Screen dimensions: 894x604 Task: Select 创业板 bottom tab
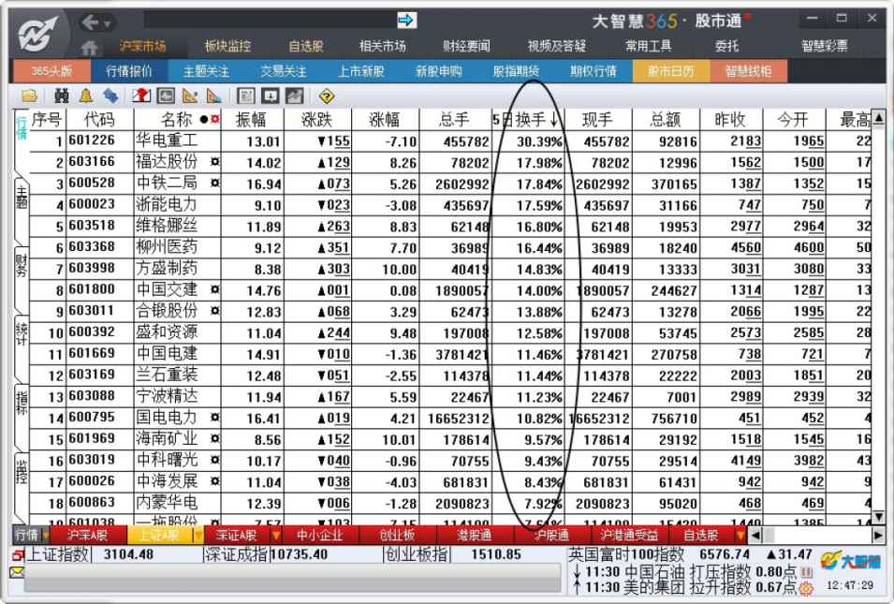(398, 536)
